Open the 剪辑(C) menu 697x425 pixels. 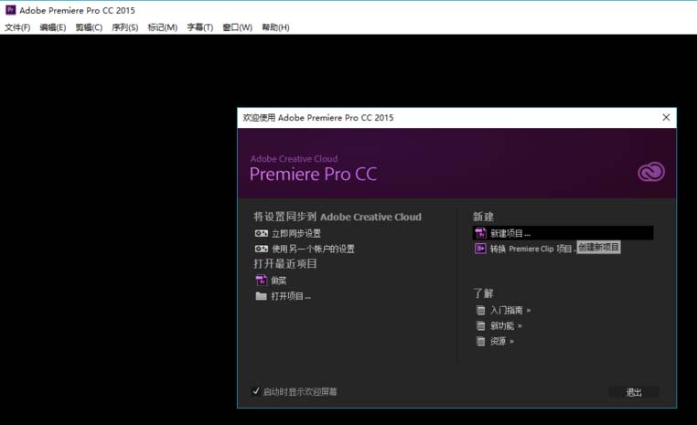pos(89,27)
